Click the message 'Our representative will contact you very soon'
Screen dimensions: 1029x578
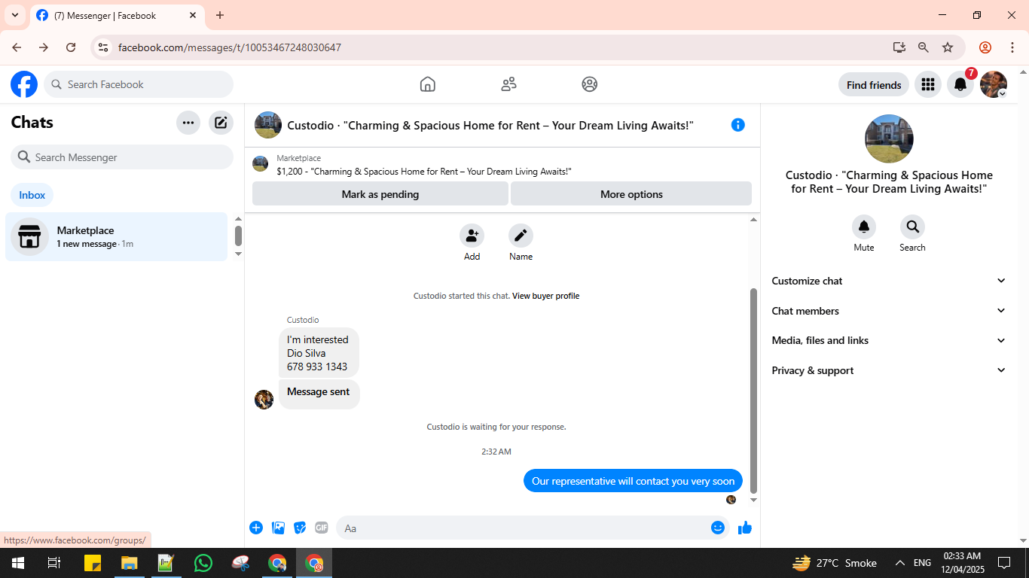[634, 481]
